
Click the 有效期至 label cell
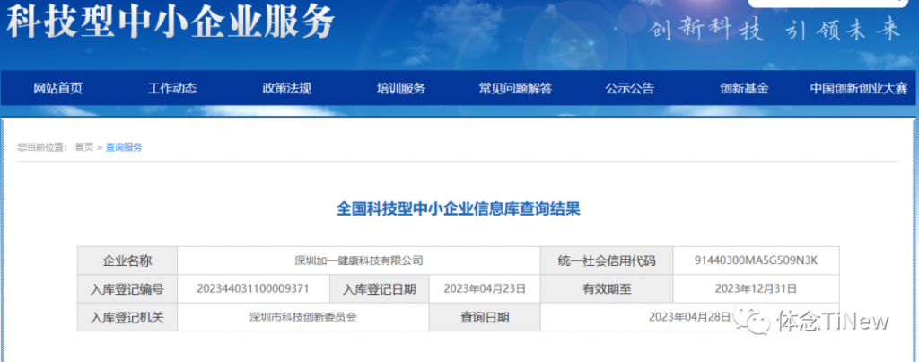click(607, 288)
